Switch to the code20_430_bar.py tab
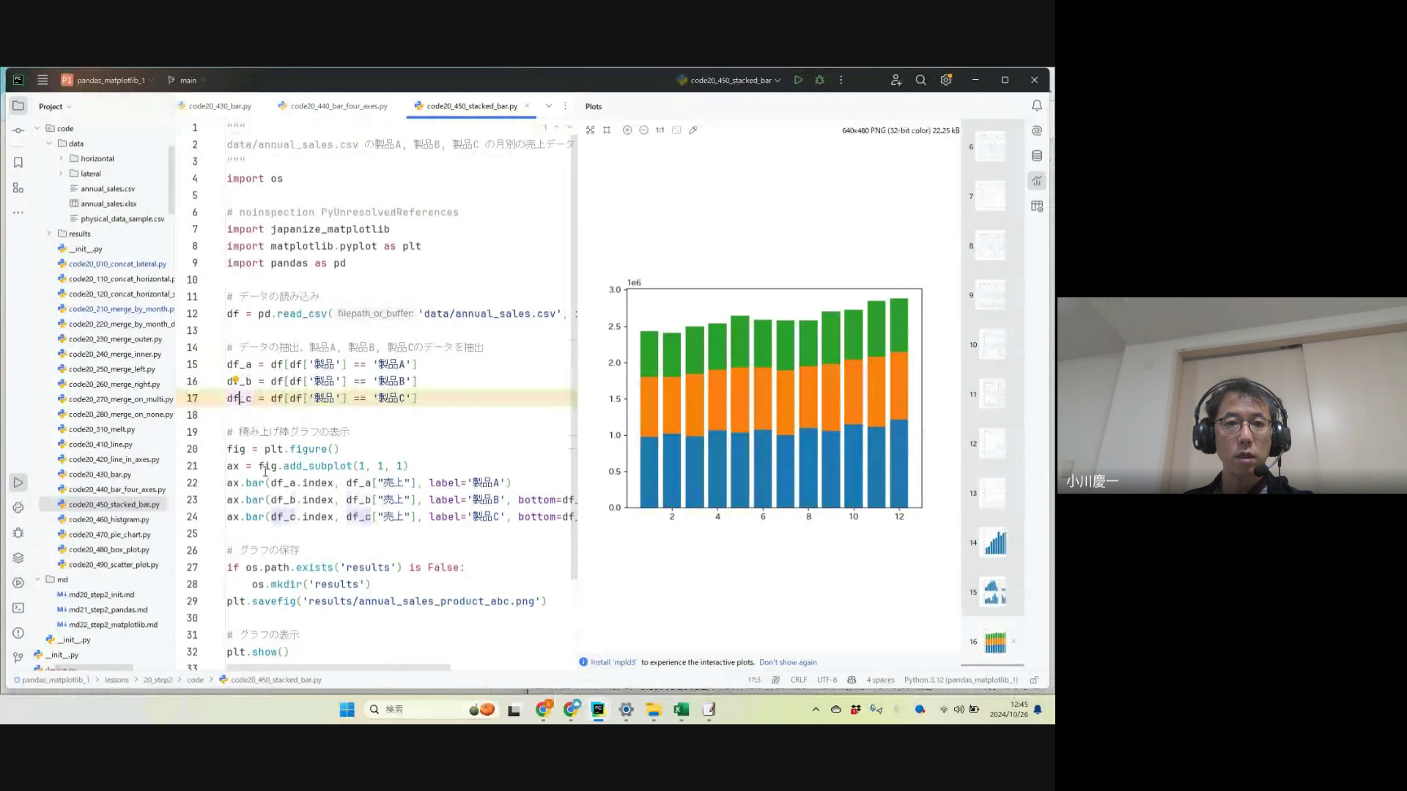The width and height of the screenshot is (1407, 791). (x=219, y=106)
